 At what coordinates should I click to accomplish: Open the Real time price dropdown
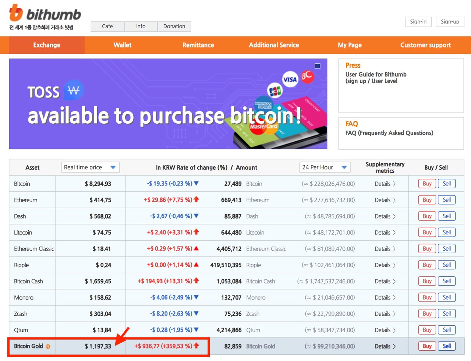(x=90, y=167)
